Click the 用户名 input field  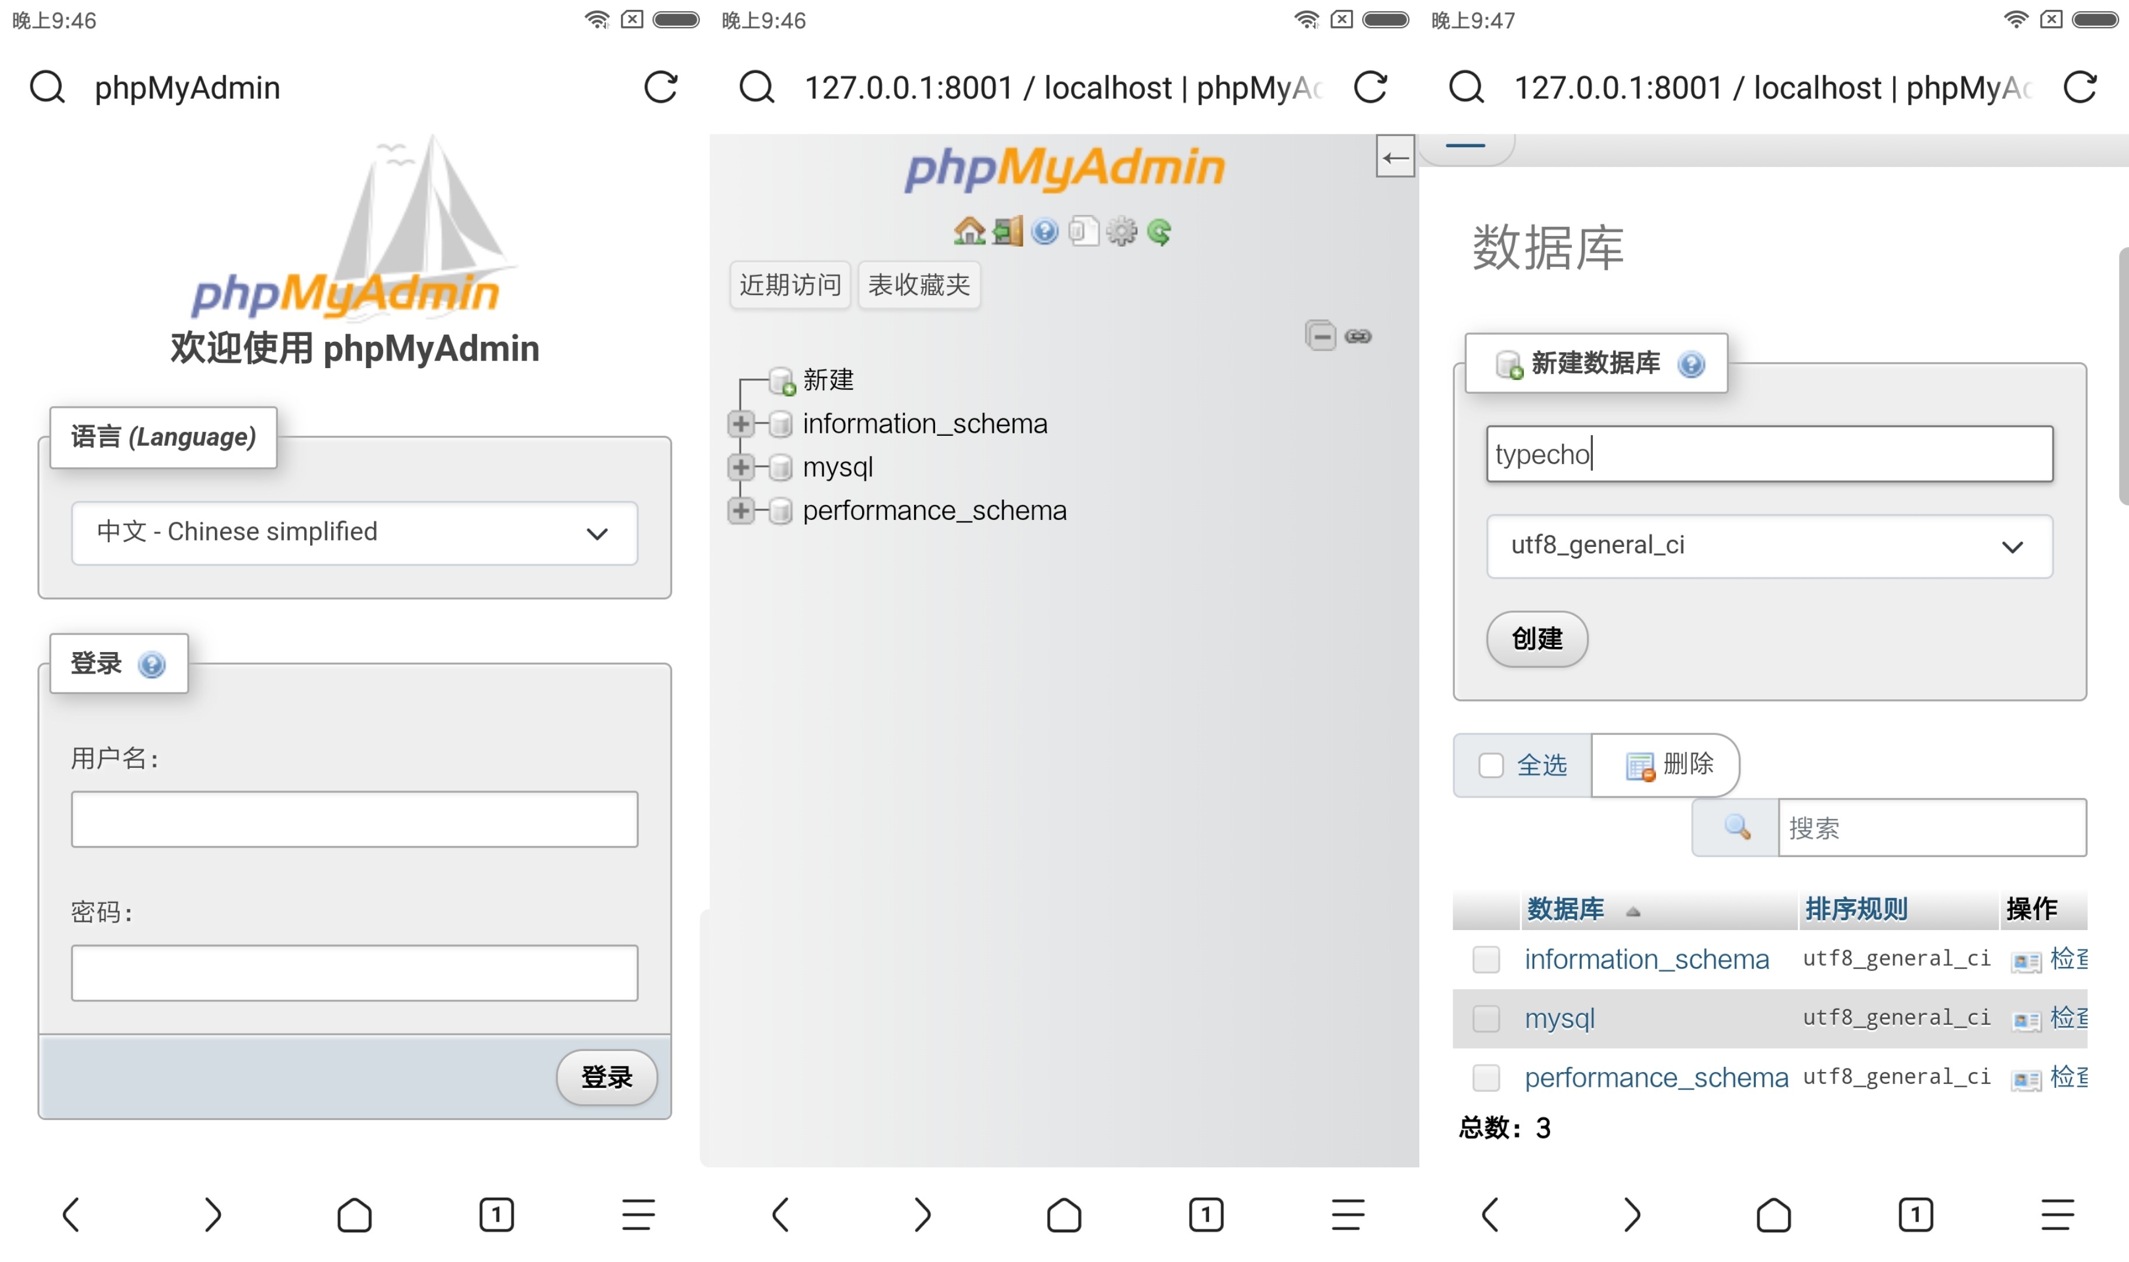(355, 819)
